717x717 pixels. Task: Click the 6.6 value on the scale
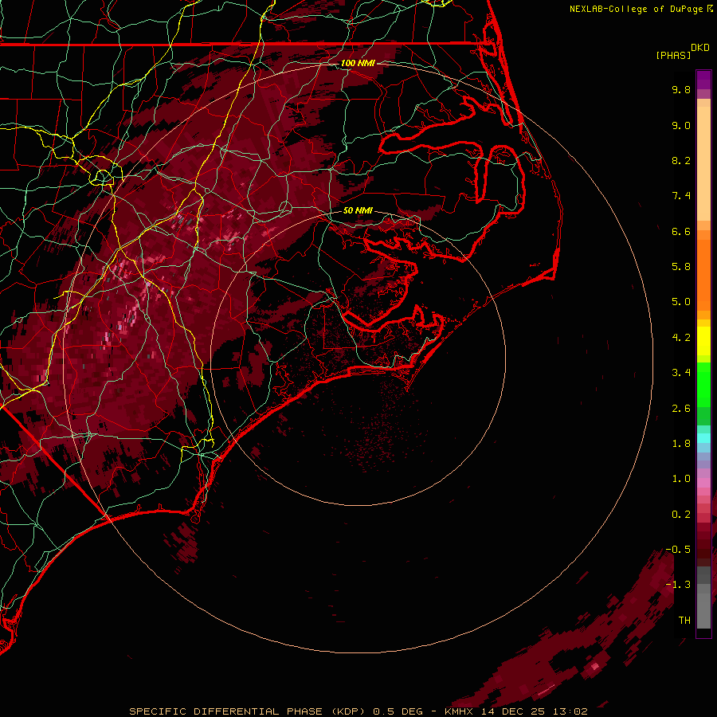[x=681, y=231]
